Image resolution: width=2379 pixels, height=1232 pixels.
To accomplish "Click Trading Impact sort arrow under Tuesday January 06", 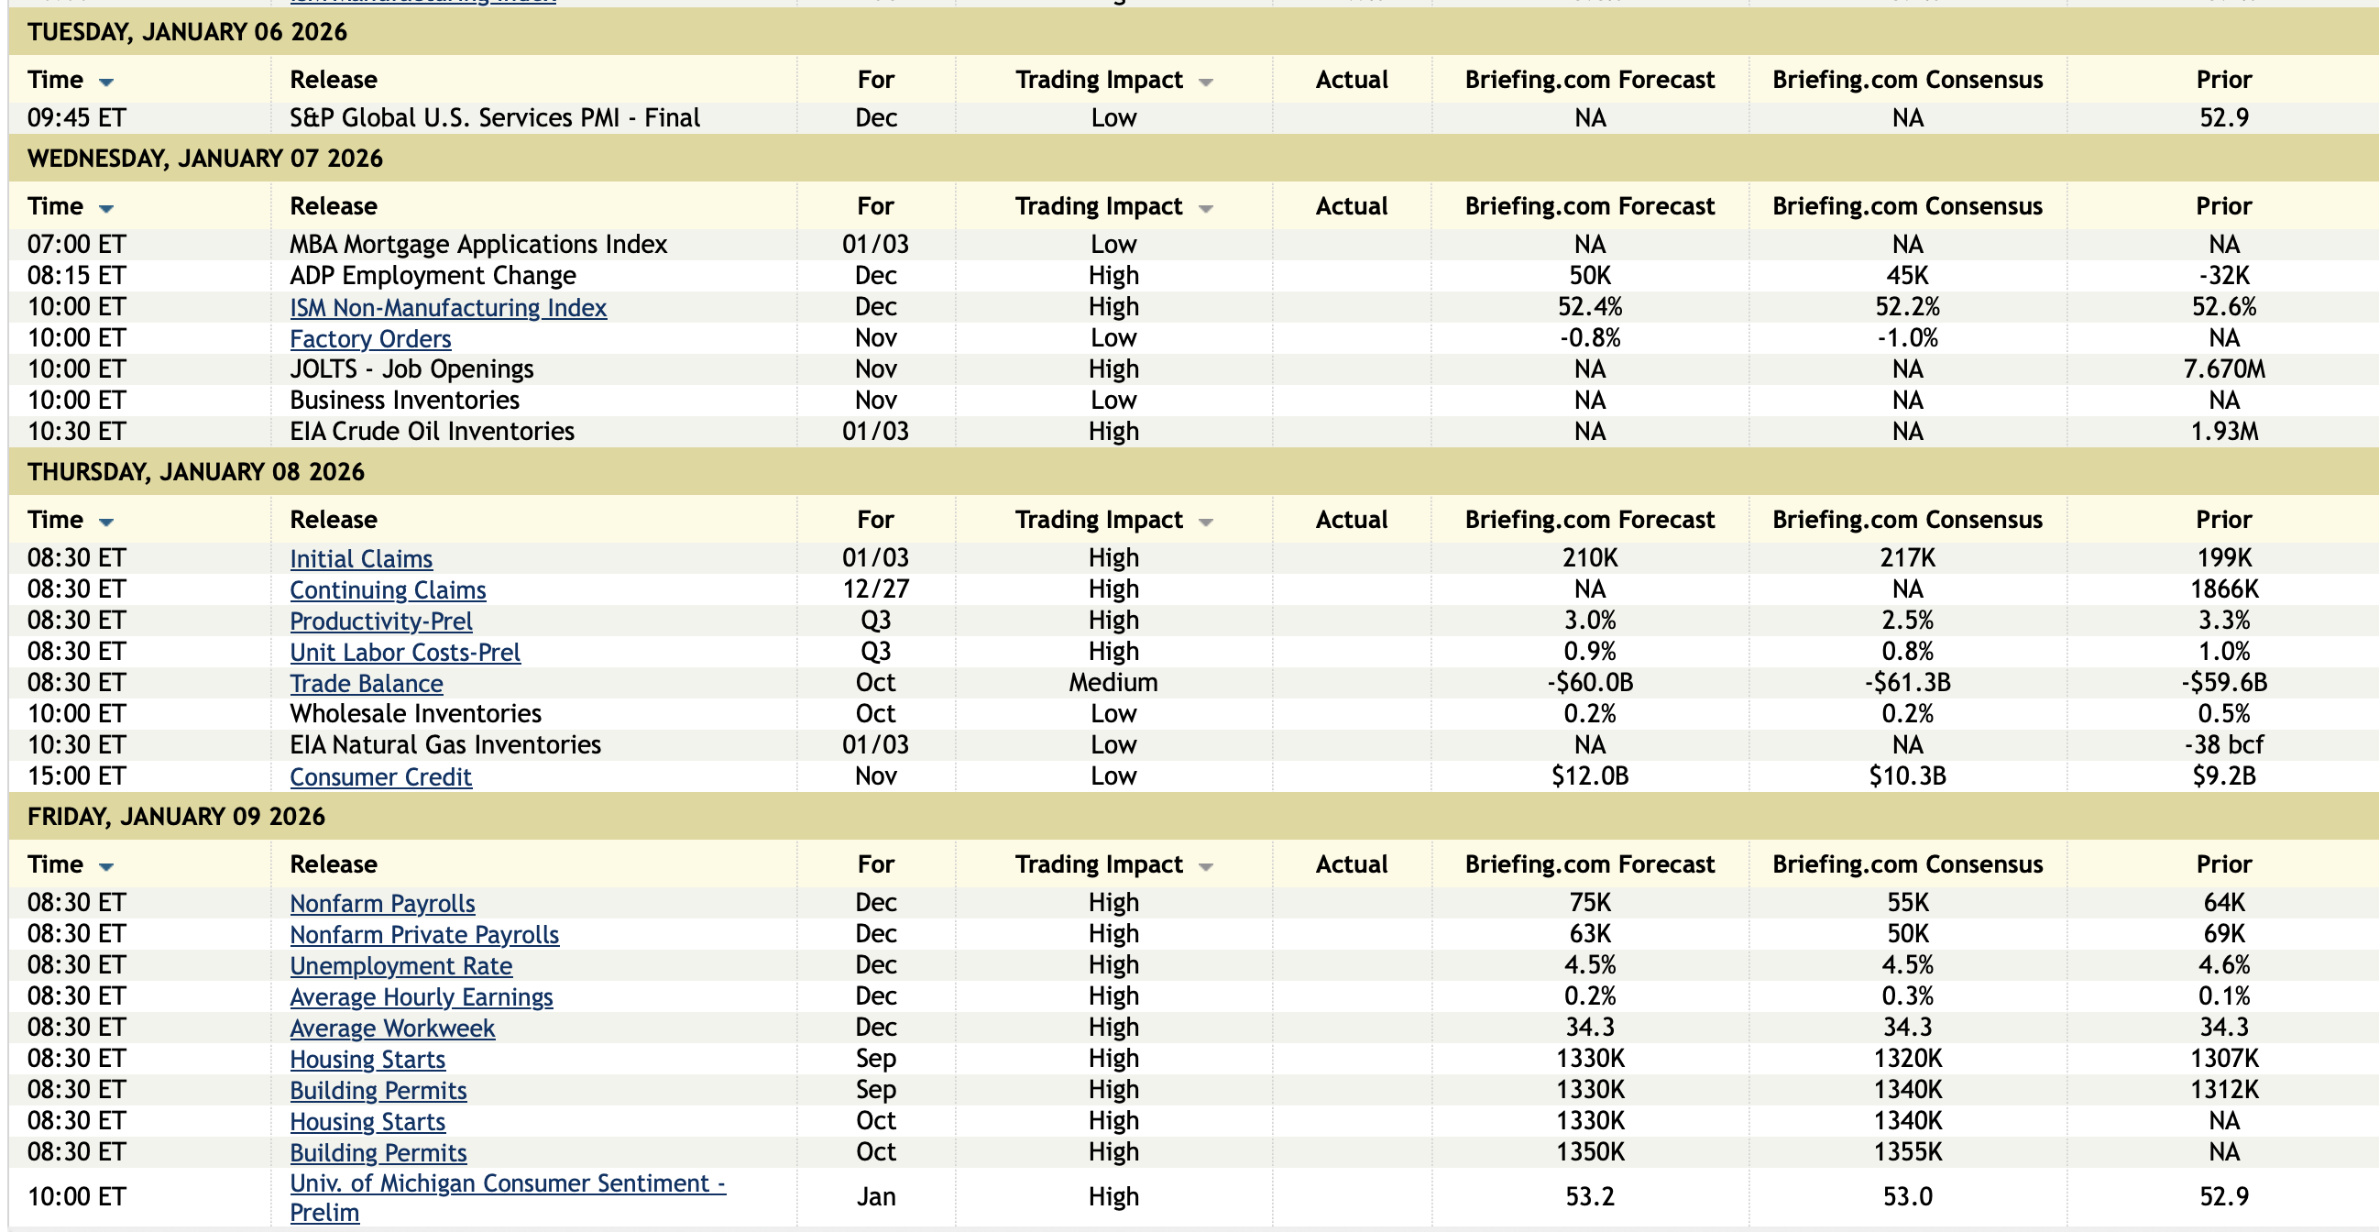I will [1205, 82].
